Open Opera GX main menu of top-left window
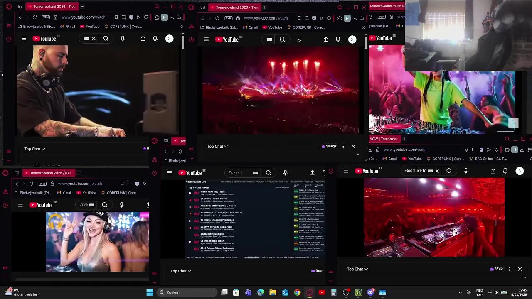 [9, 7]
